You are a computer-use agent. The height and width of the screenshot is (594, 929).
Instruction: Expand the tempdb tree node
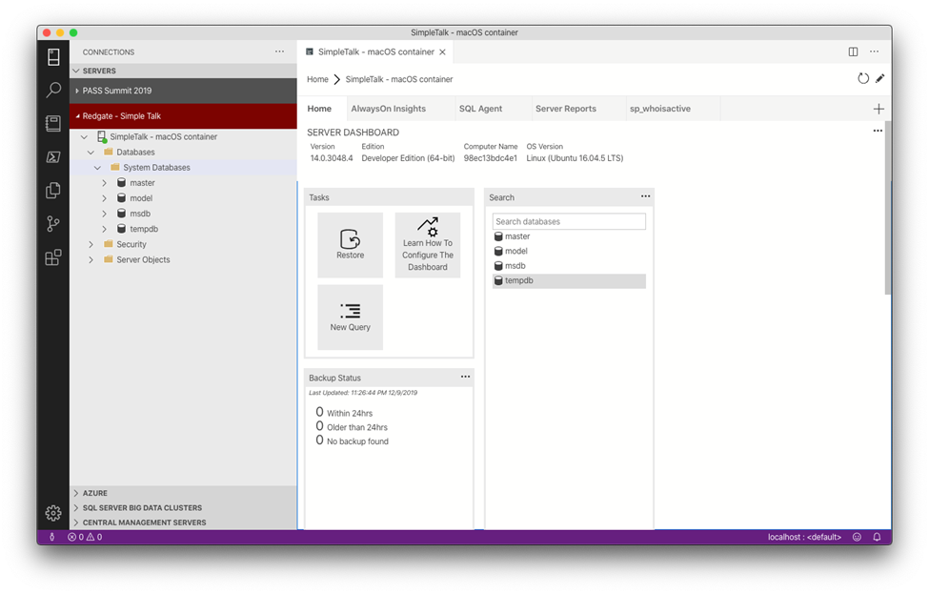104,230
